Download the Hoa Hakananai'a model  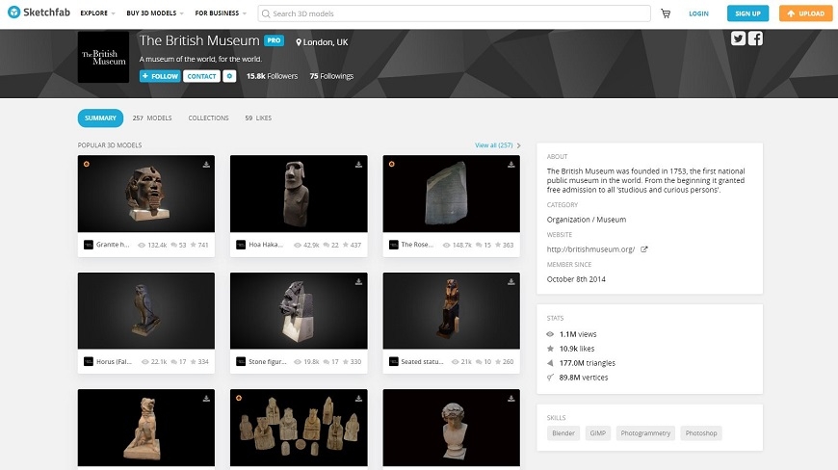(x=358, y=165)
